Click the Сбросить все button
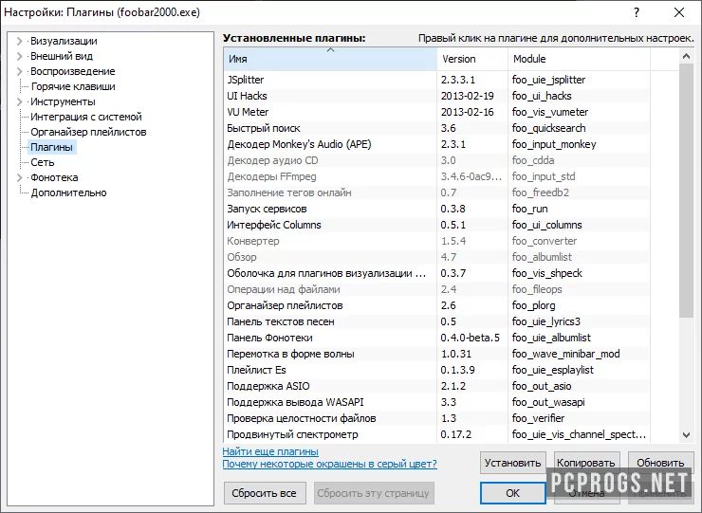This screenshot has height=513, width=702. point(264,493)
